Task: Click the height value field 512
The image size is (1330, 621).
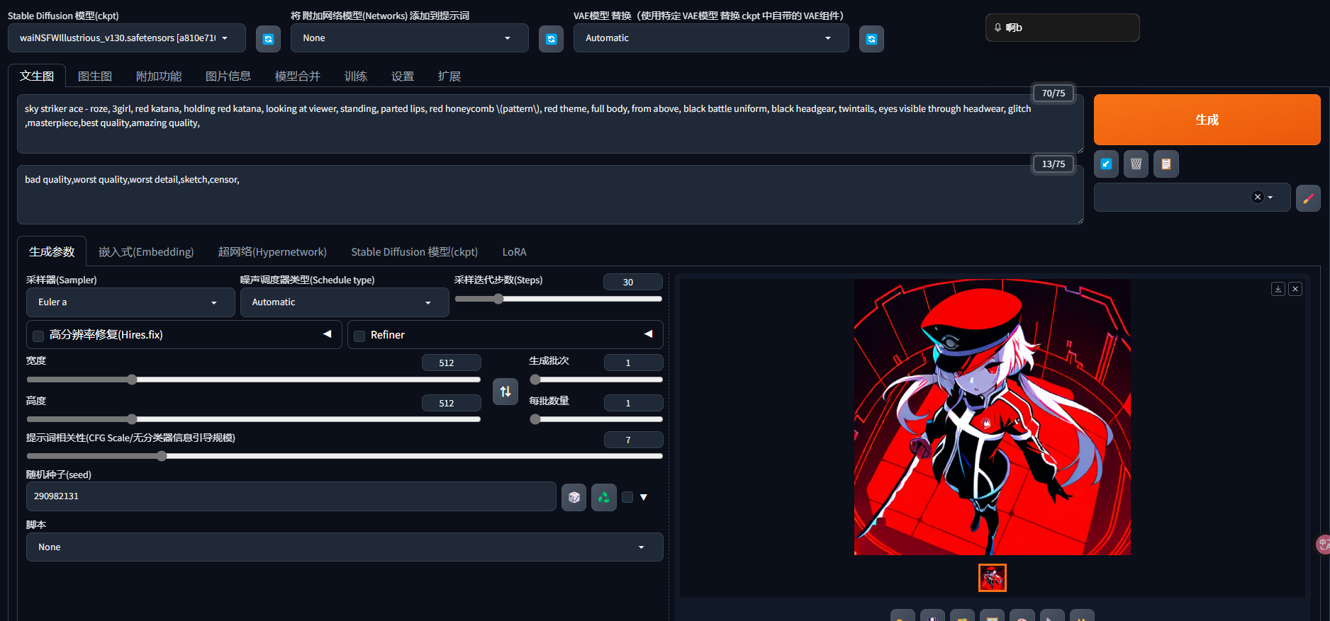Action: coord(451,403)
